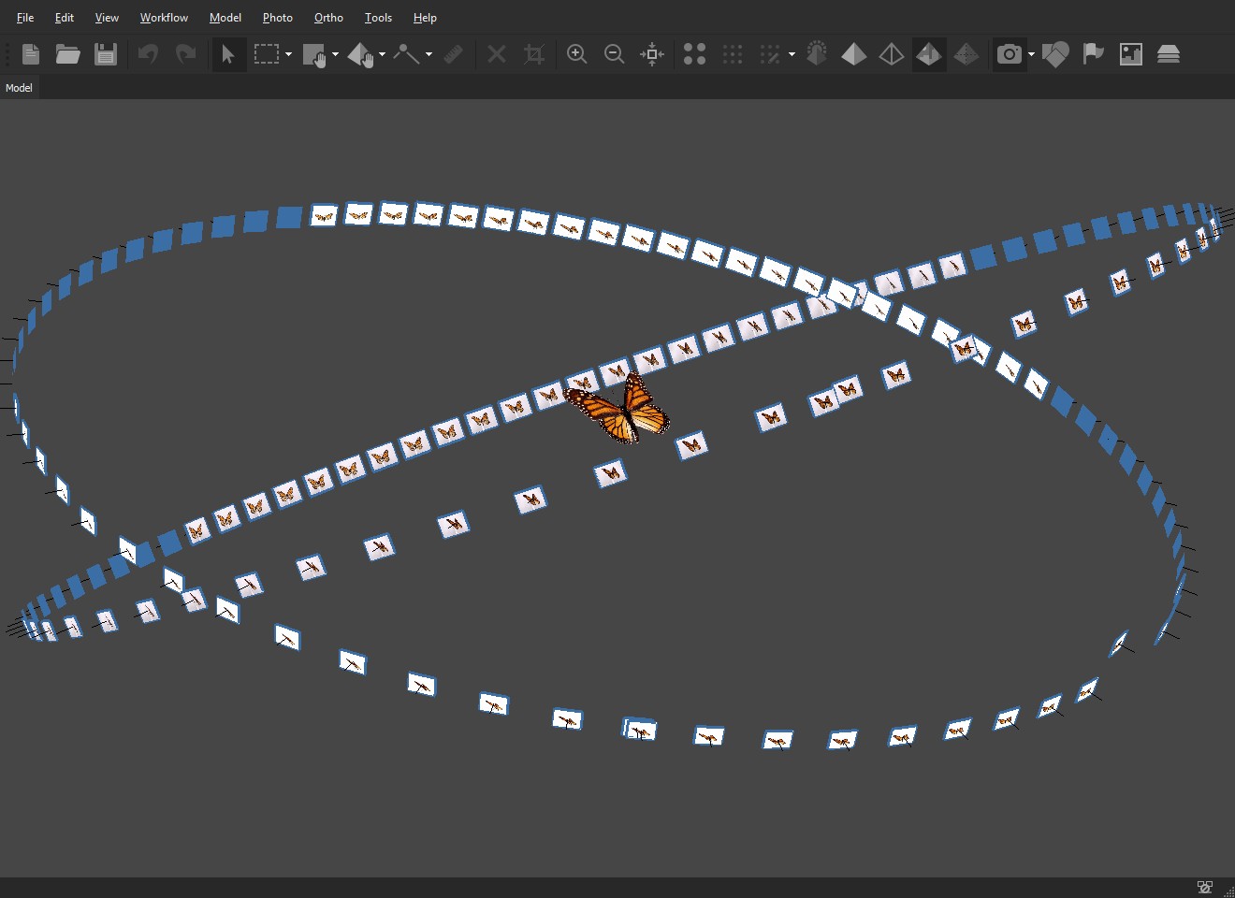Show the point cloud (four dots icon)

pyautogui.click(x=694, y=54)
